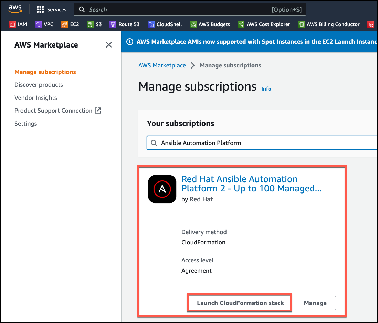Click the CloudShell shortcut icon
378x323 pixels.
click(x=151, y=24)
